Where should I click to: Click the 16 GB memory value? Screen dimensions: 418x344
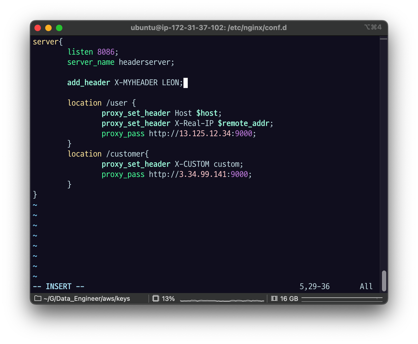pos(289,299)
